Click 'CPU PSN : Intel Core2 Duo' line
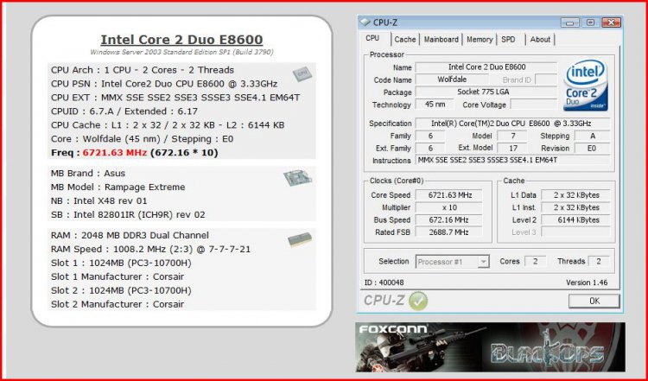Screen dimensions: 648x381 pos(164,84)
